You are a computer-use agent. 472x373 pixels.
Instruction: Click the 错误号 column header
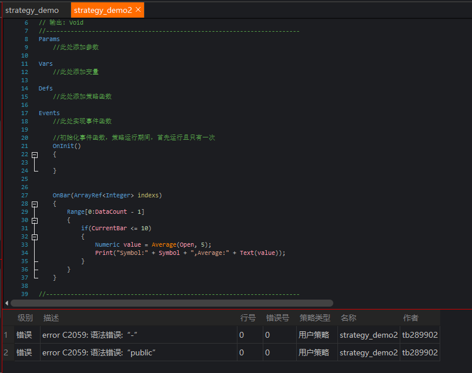click(277, 318)
